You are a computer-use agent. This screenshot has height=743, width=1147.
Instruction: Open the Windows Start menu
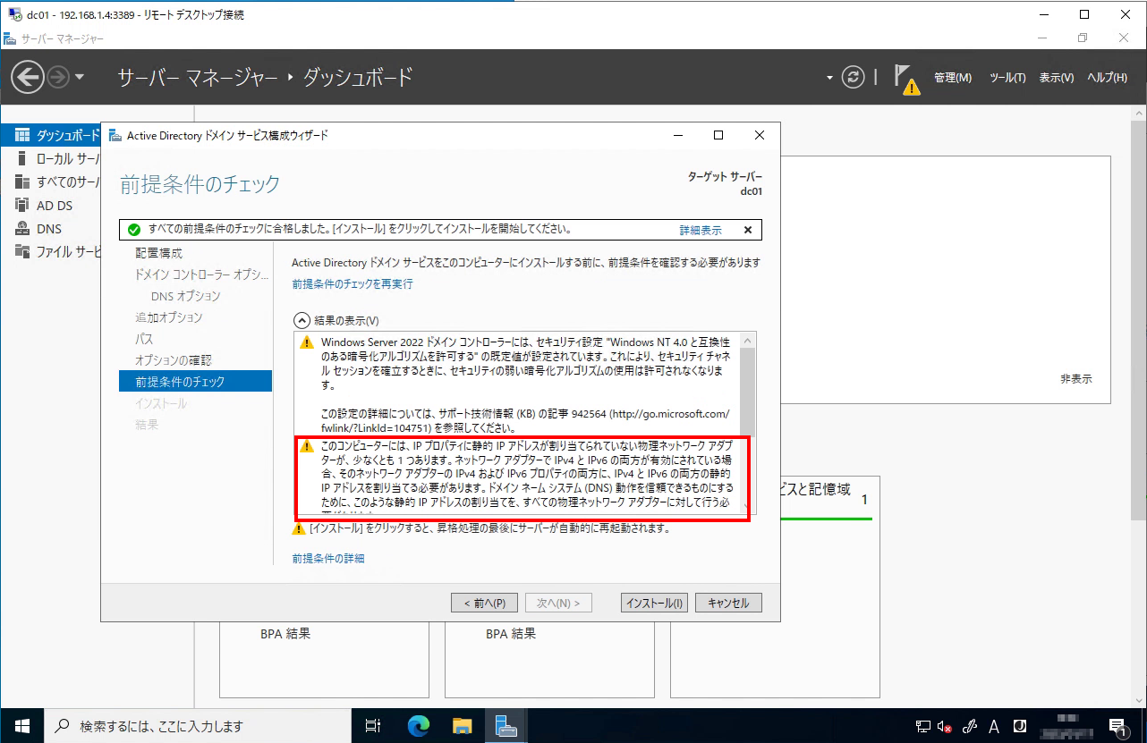pos(21,725)
